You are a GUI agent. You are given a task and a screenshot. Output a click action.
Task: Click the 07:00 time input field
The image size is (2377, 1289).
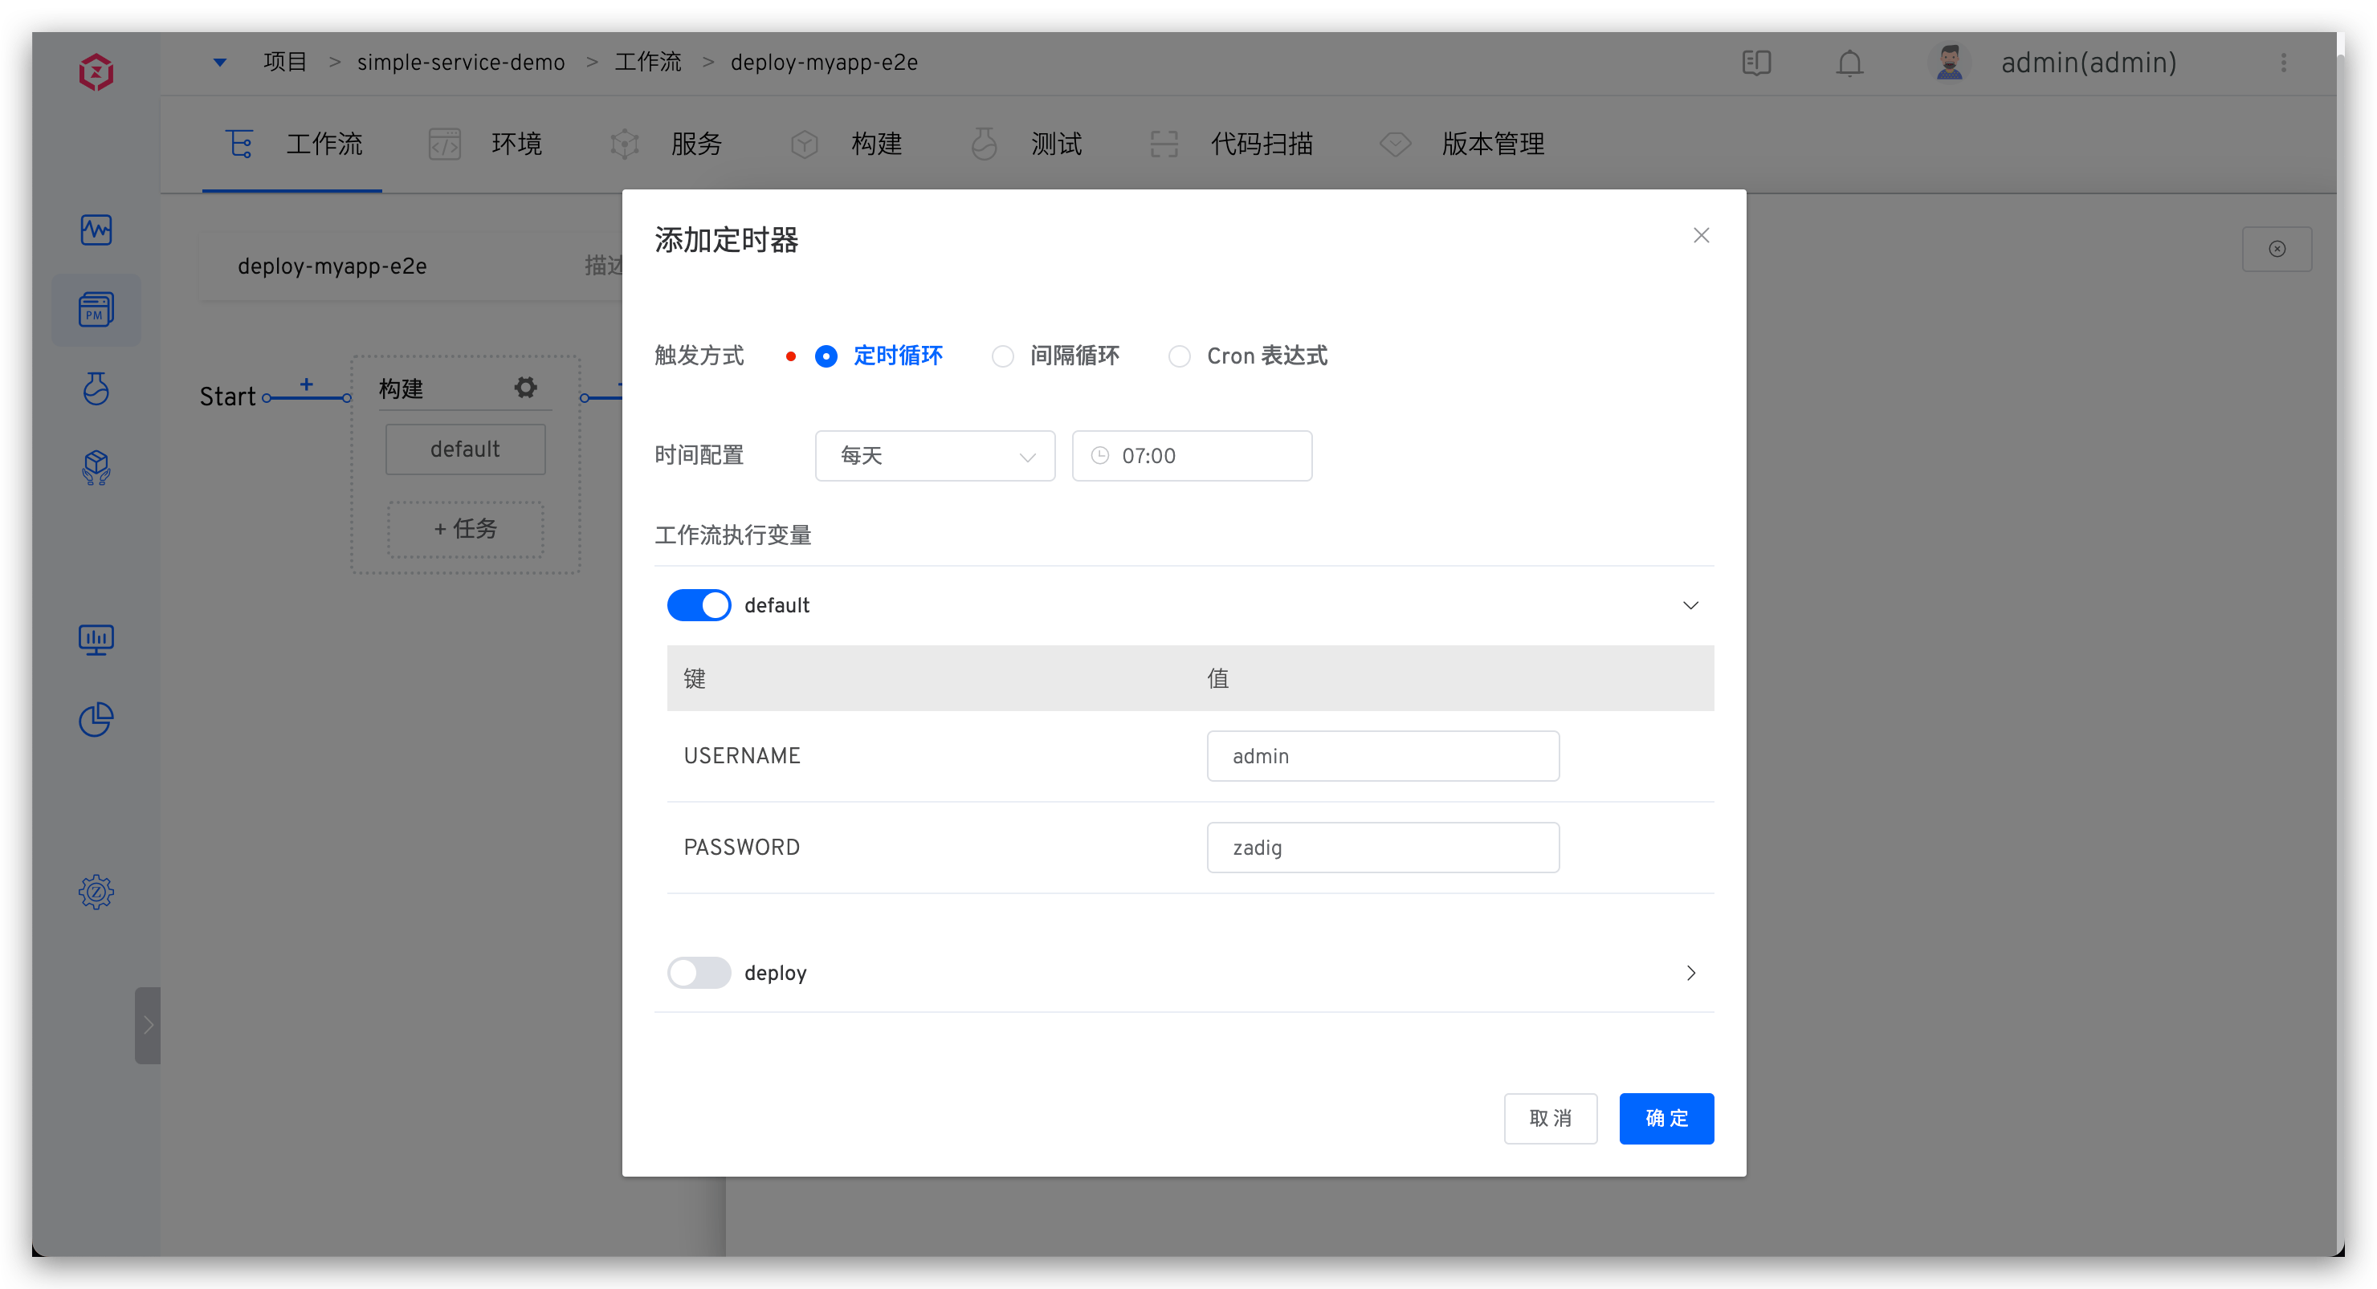(x=1191, y=455)
